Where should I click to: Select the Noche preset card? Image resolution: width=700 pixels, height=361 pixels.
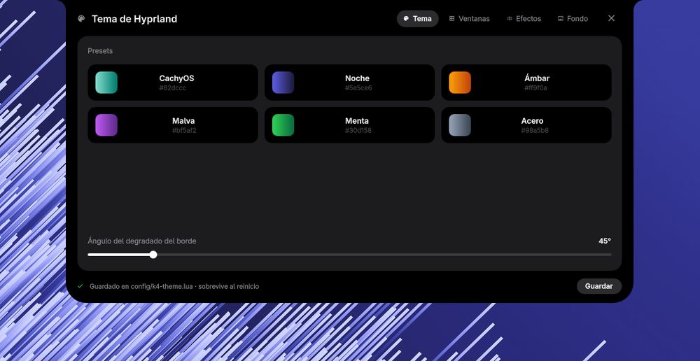[x=349, y=83]
